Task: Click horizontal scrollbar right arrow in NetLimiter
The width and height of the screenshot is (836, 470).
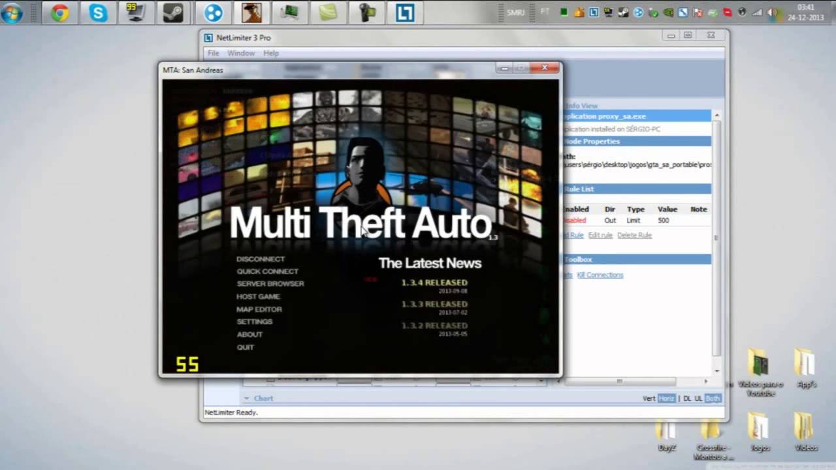Action: tap(705, 381)
